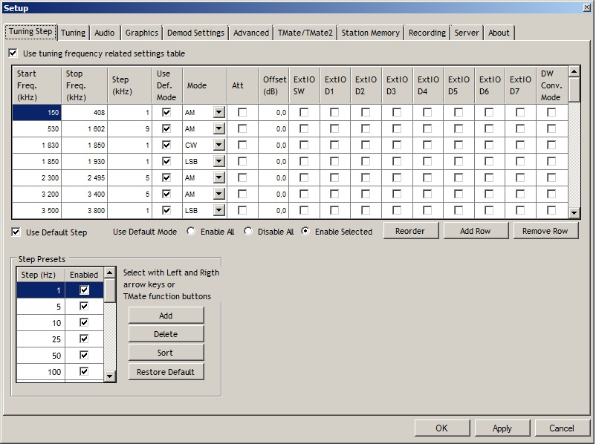Toggle Use tuning frequency related settings table

click(x=13, y=53)
